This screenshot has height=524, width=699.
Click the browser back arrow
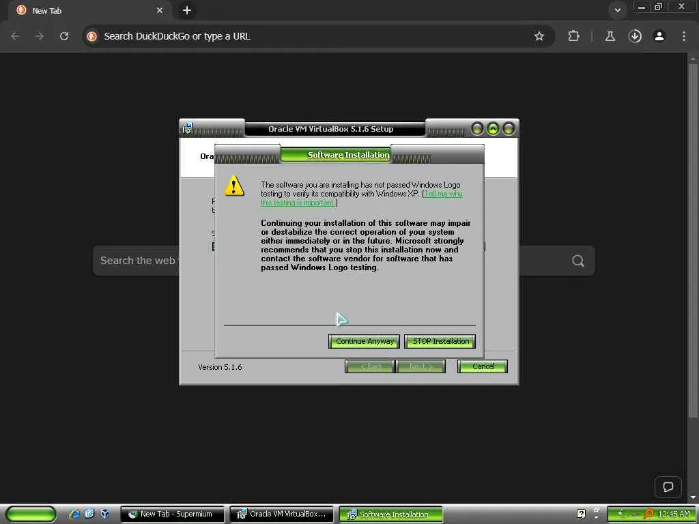point(15,36)
